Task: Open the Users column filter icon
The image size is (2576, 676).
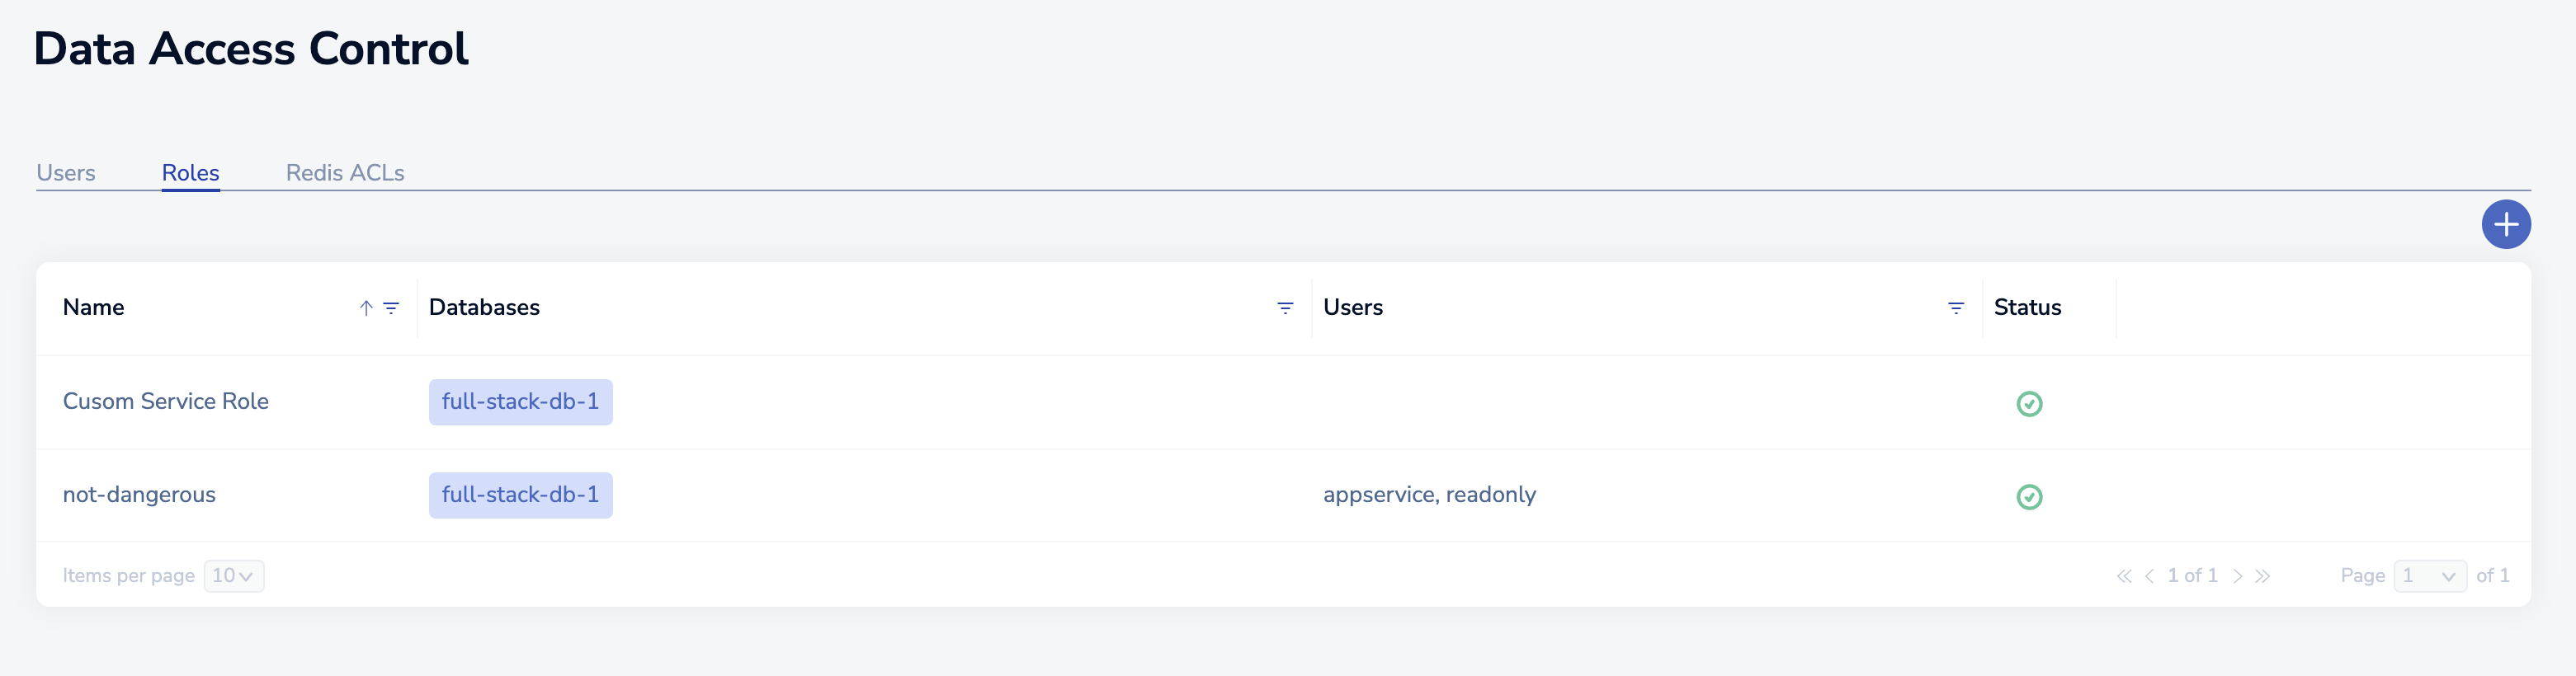Action: click(x=1955, y=308)
